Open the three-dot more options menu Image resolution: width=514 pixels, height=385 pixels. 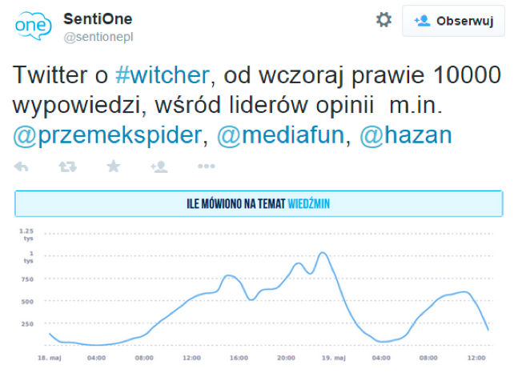click(207, 166)
